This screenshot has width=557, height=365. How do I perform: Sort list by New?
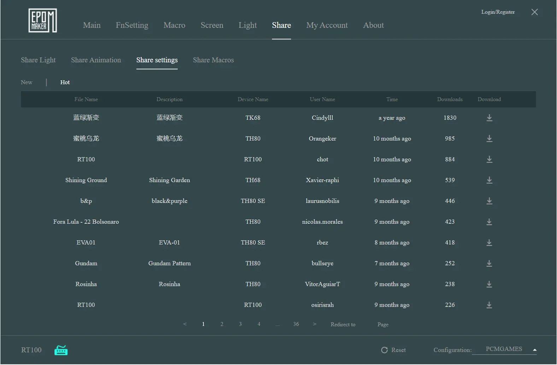point(27,82)
